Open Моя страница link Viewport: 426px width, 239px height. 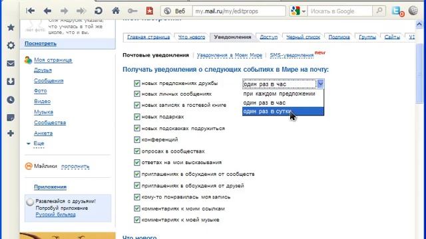(x=53, y=60)
